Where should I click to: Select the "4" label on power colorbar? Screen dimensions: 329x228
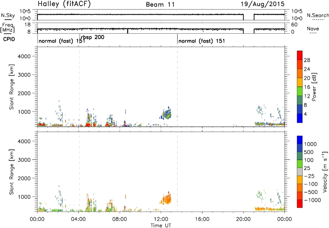[305, 114]
